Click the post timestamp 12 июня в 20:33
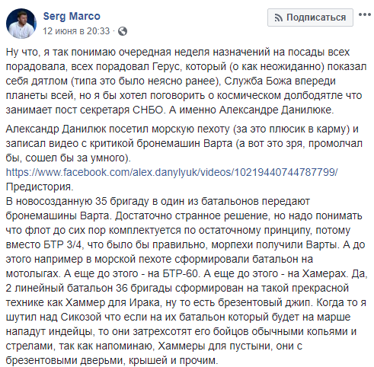374x367 pixels. [x=76, y=31]
